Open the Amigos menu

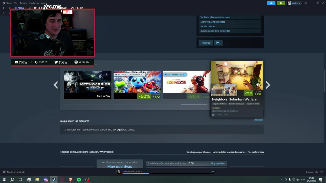pyautogui.click(x=23, y=3)
